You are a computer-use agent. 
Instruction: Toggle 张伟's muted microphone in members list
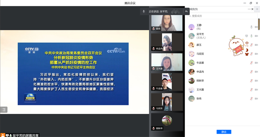point(251,99)
